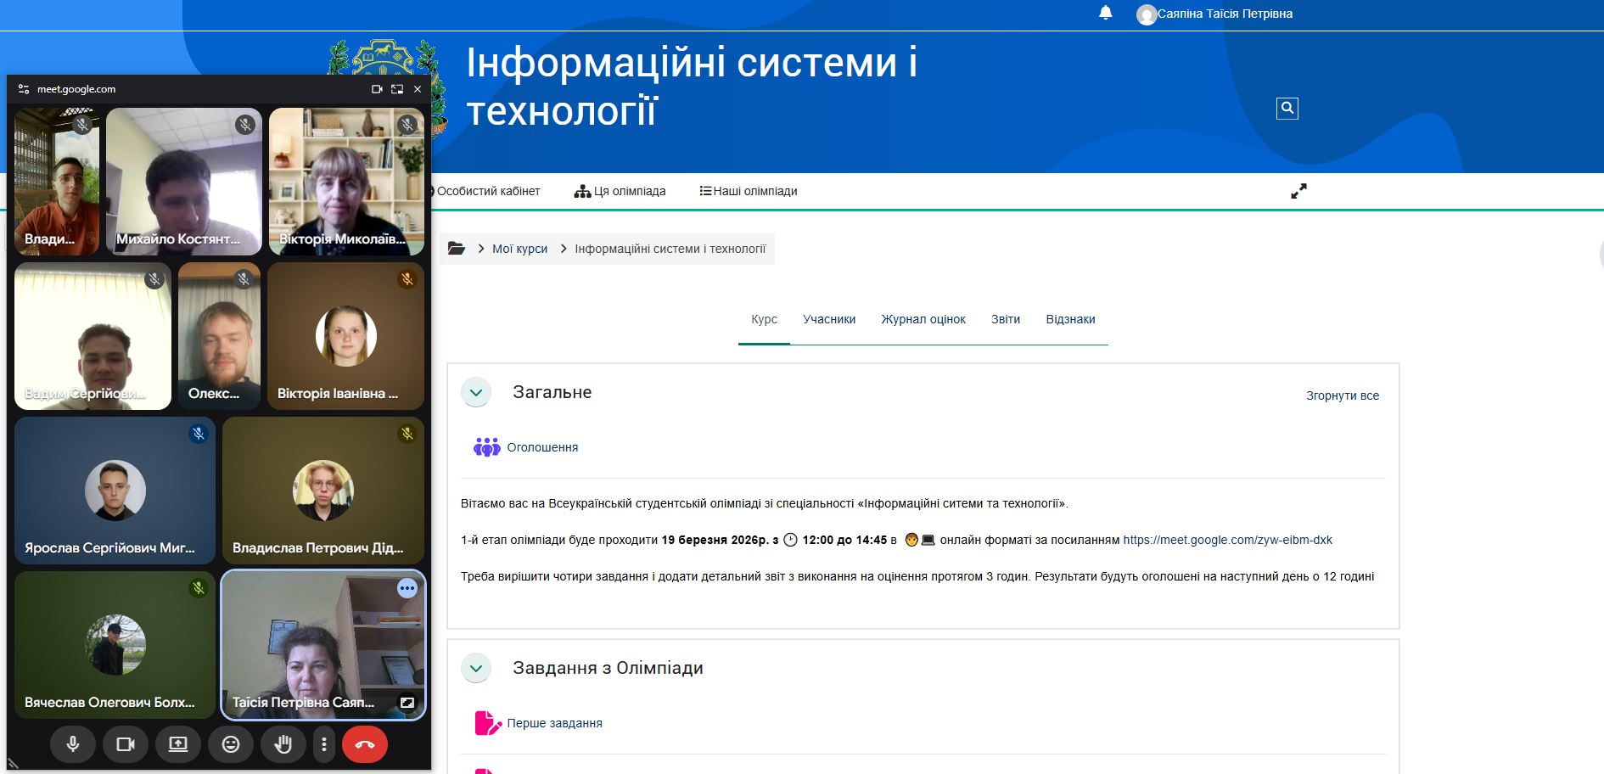This screenshot has width=1604, height=774.
Task: Open the search icon in the header
Action: pyautogui.click(x=1287, y=108)
